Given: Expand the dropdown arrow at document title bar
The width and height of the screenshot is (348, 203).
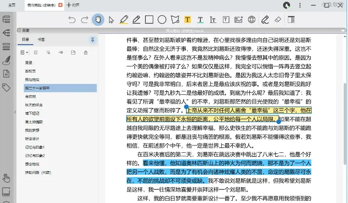Looking at the screenshot, I should pyautogui.click(x=343, y=31).
